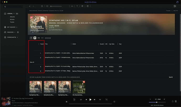The image size is (181, 107).
Task: Open the Radios section
Action: tap(10, 32)
